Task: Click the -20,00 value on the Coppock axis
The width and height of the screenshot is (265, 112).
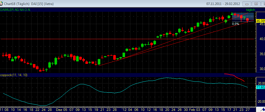Action: (261, 101)
